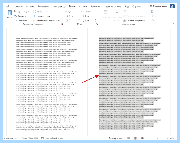Click spacing before 0 пт field

click(x=89, y=16)
